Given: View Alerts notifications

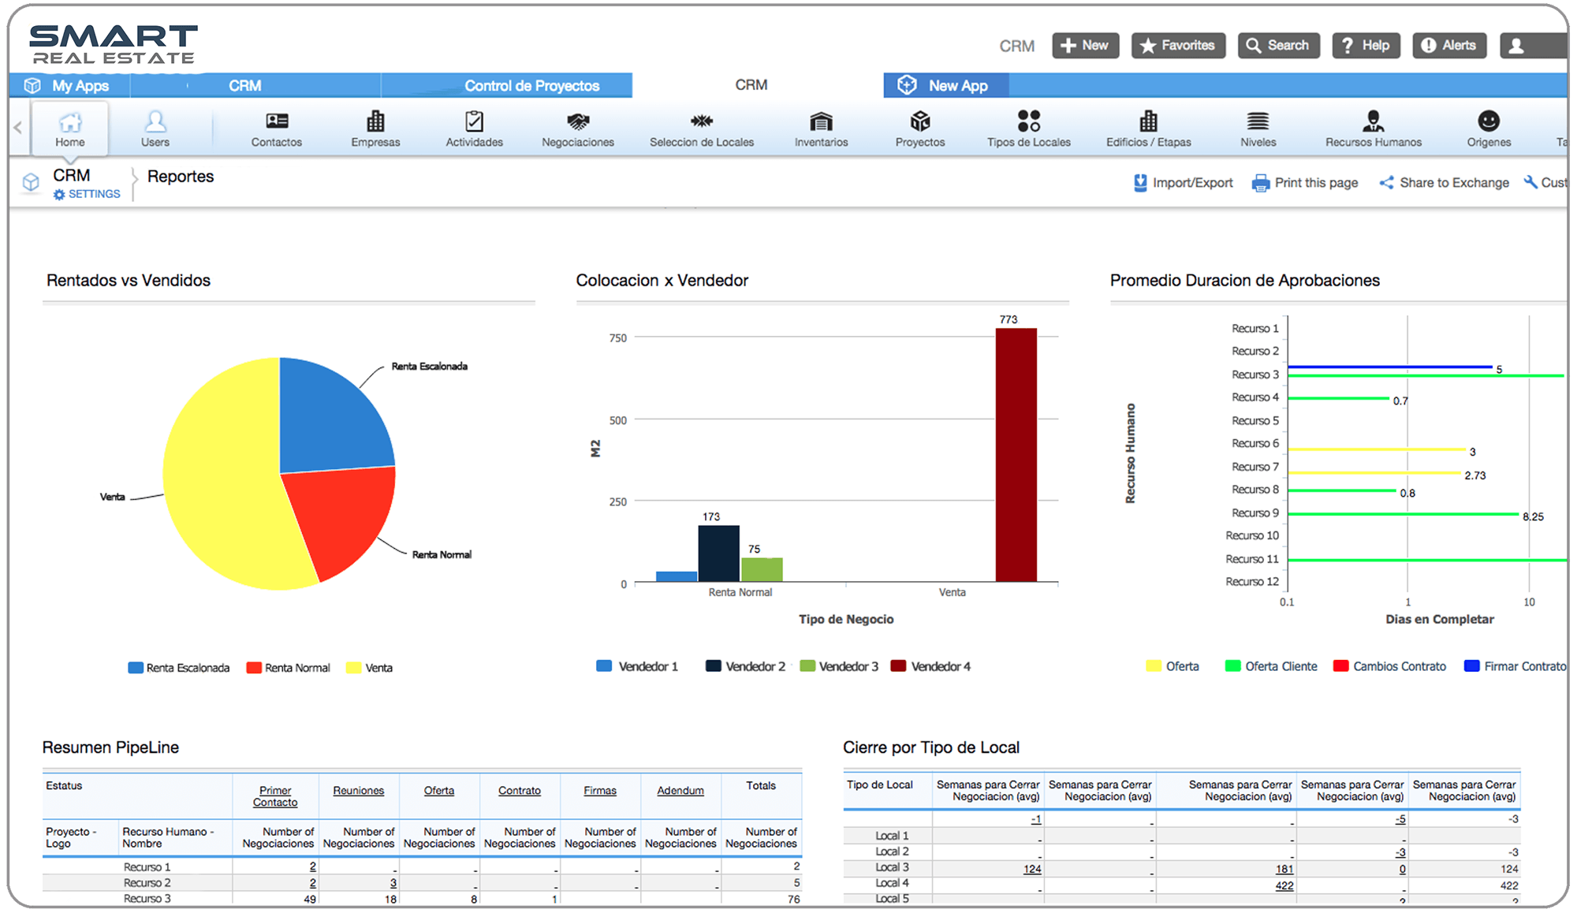Looking at the screenshot, I should tap(1449, 46).
